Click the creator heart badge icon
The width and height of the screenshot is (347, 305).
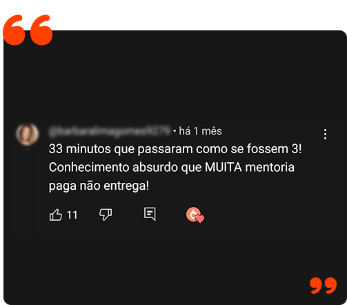pos(195,215)
